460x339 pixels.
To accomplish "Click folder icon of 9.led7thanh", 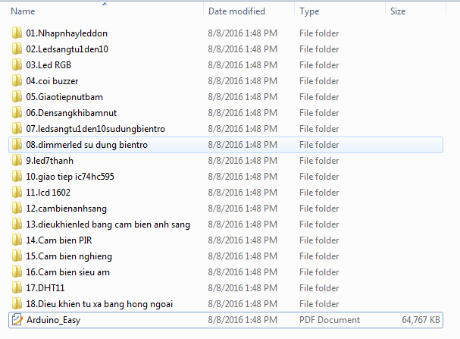I will click(x=17, y=161).
